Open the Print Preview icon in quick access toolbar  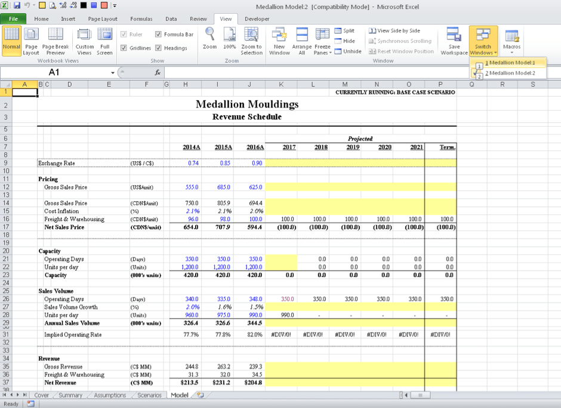pyautogui.click(x=53, y=5)
